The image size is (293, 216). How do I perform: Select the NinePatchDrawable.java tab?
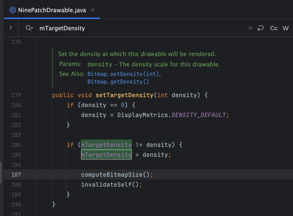click(52, 10)
